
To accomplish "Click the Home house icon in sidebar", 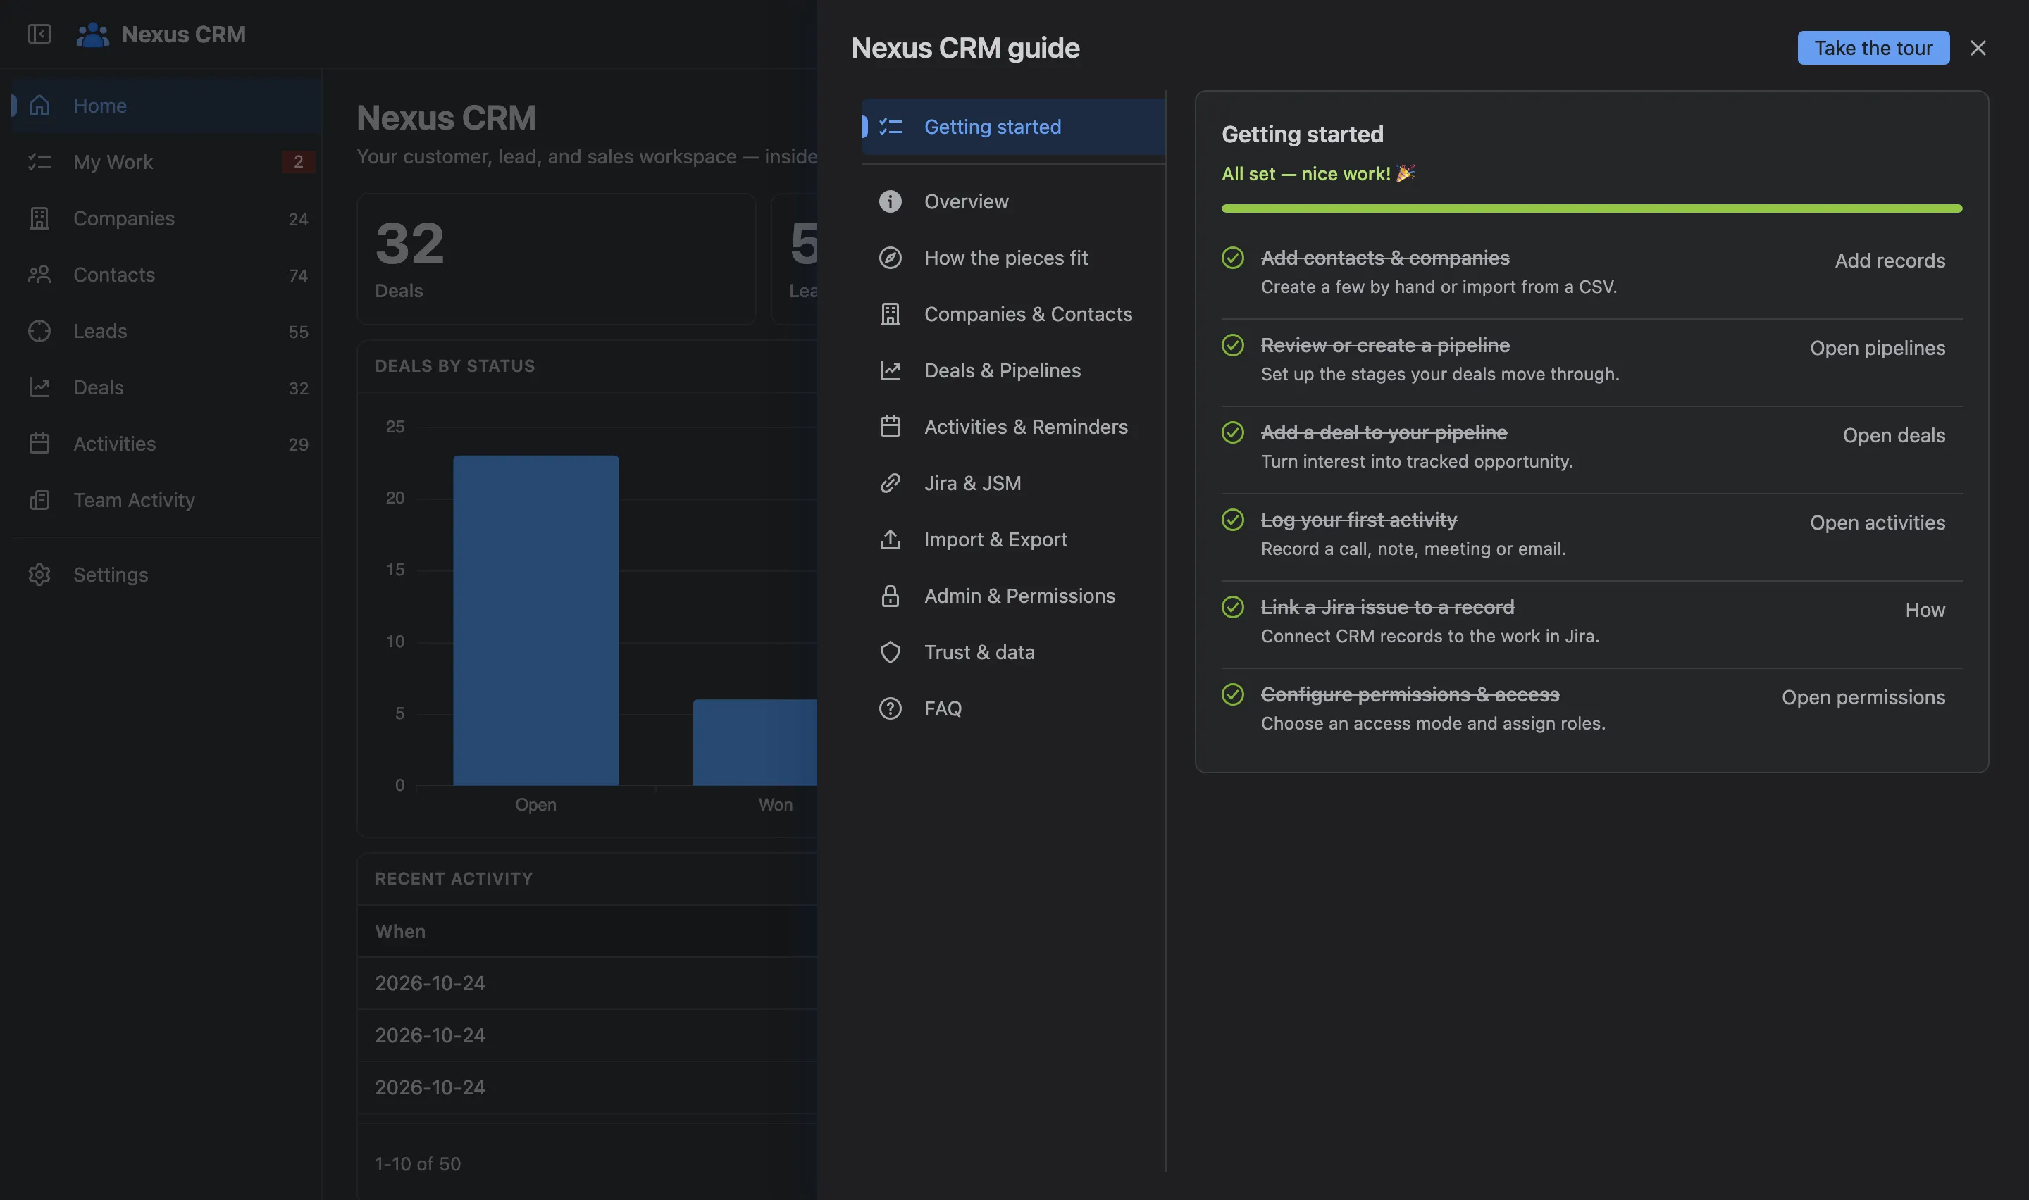I will pyautogui.click(x=39, y=105).
